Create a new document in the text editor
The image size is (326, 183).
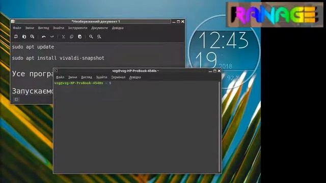[x=16, y=37]
